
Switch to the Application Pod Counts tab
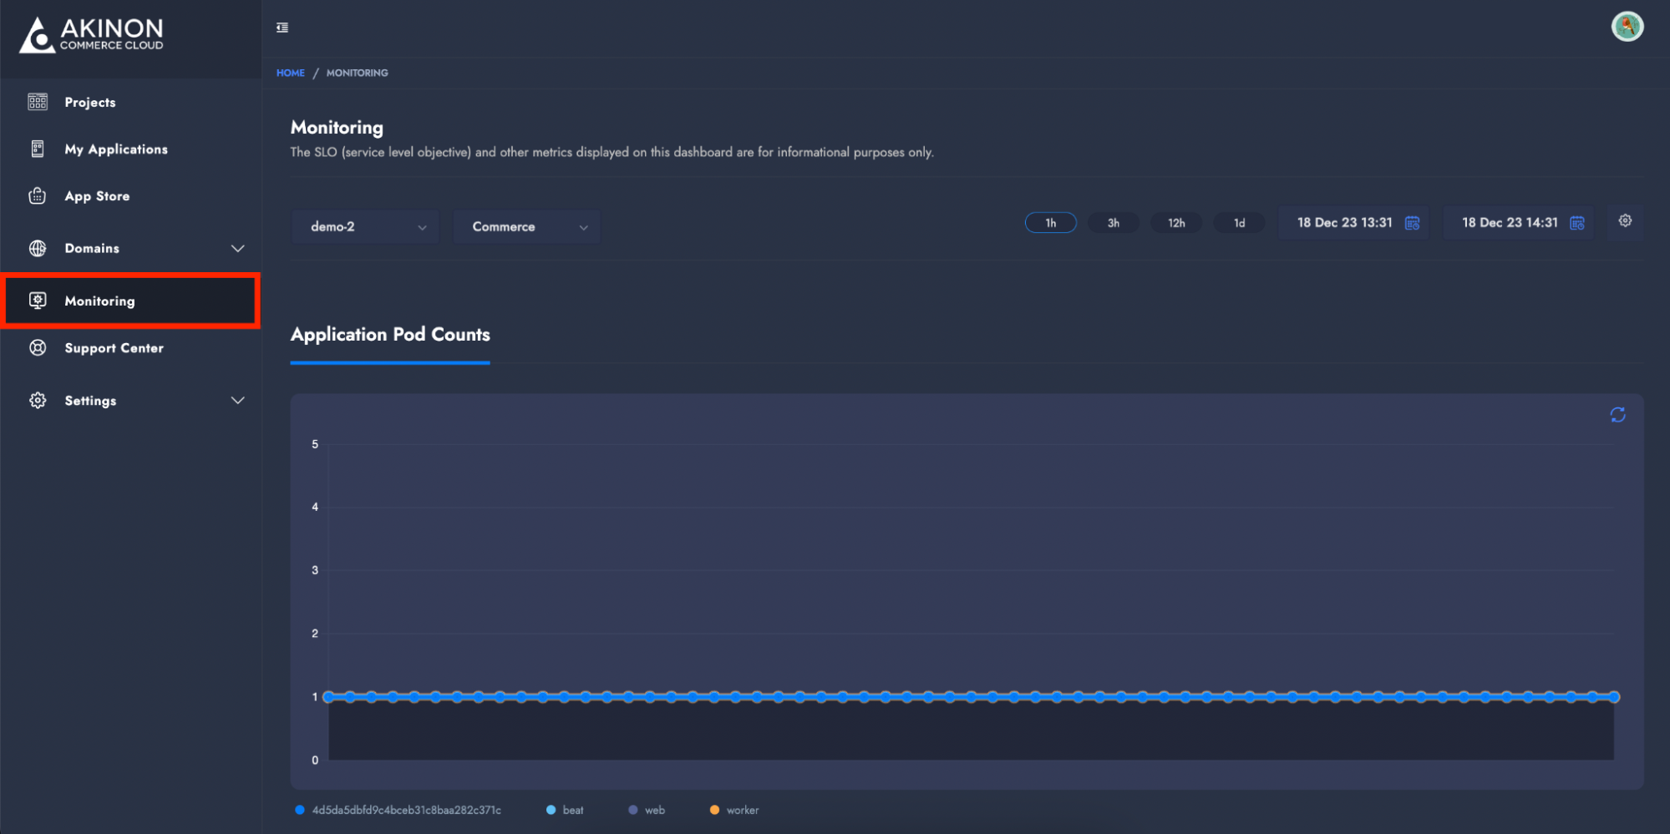point(390,335)
